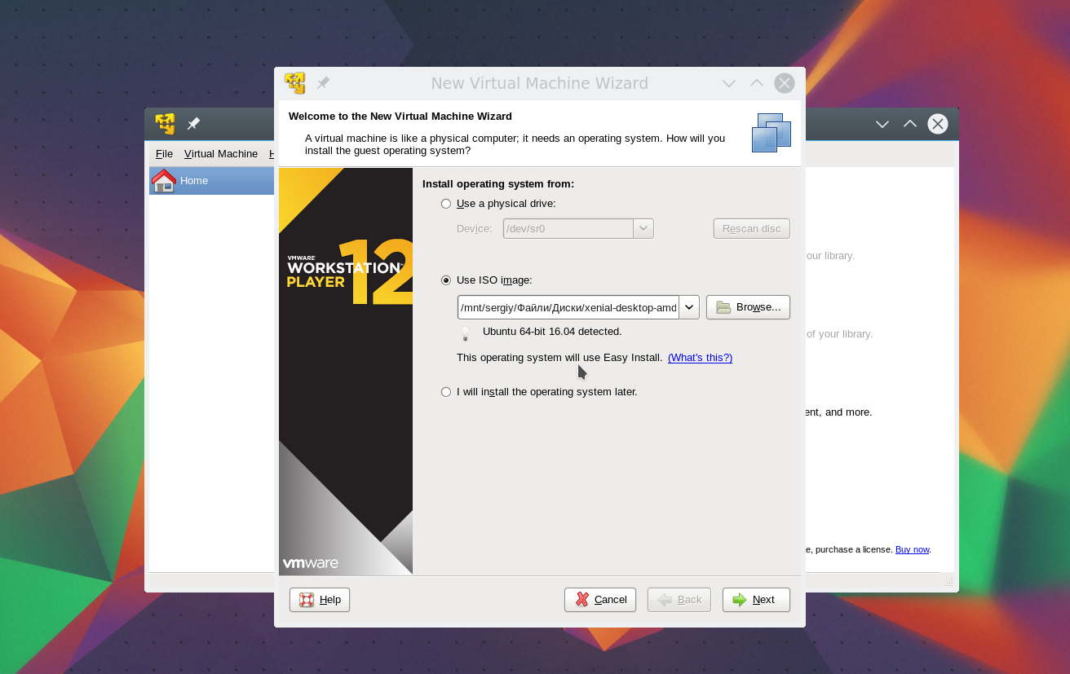Open the What's this? link

(x=700, y=358)
